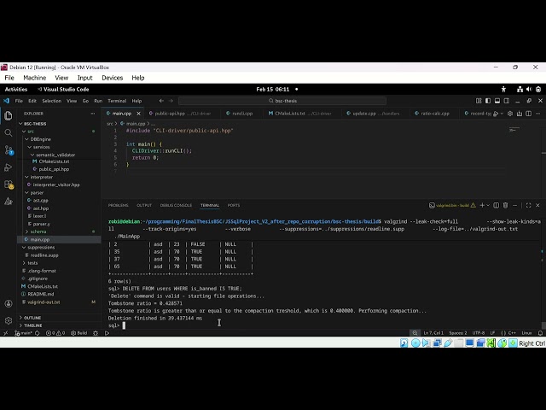Click the editor build gear icon
This screenshot has width=546, height=410.
click(510, 114)
